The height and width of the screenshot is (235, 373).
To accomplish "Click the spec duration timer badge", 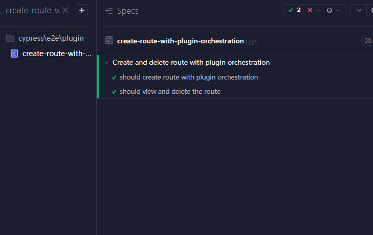I will point(367,41).
